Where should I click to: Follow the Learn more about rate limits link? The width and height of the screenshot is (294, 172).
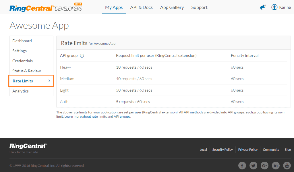click(98, 117)
